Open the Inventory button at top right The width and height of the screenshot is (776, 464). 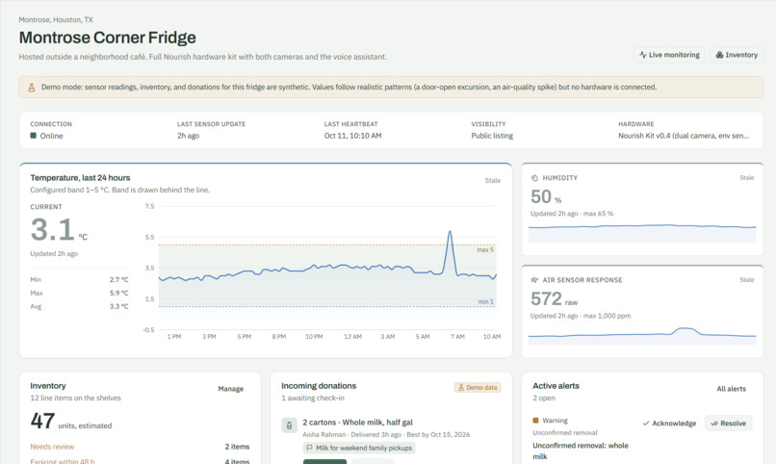[x=737, y=55]
